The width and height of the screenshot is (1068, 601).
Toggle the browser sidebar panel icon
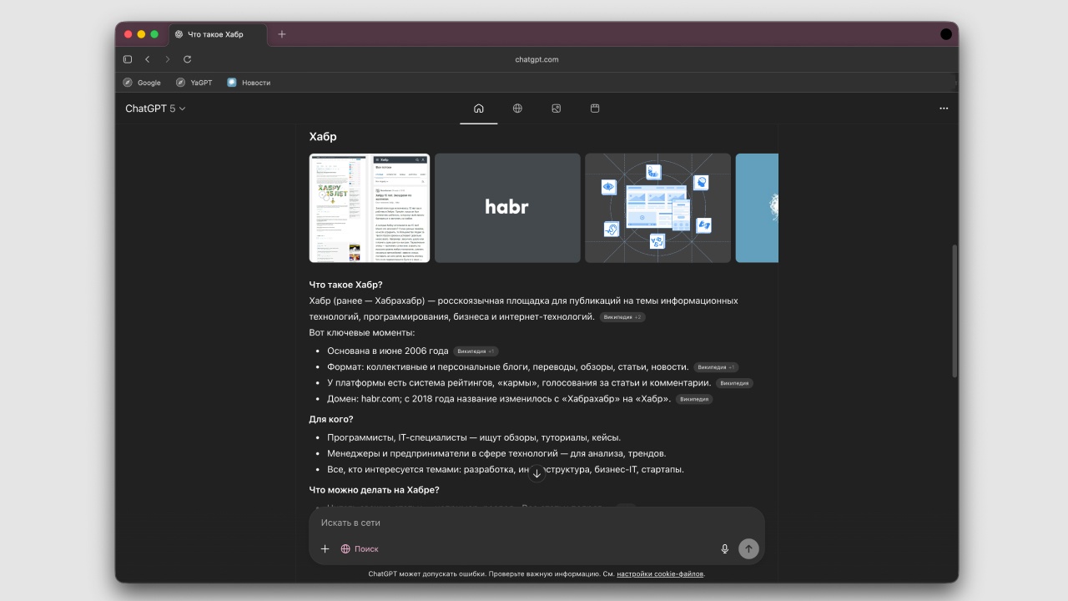[x=128, y=59]
